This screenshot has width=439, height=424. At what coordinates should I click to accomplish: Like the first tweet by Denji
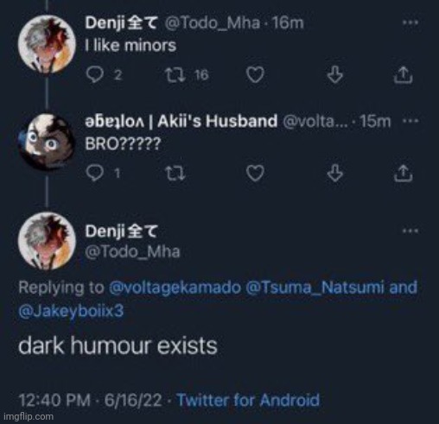[x=255, y=75]
